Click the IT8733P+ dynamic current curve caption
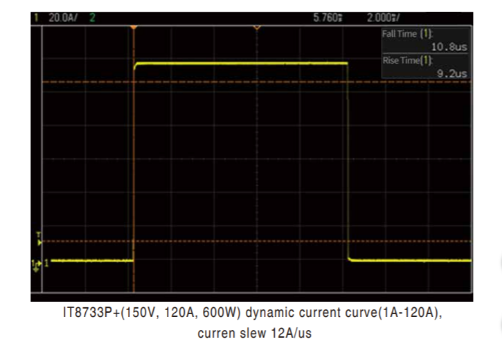This screenshot has height=355, width=502. (252, 312)
